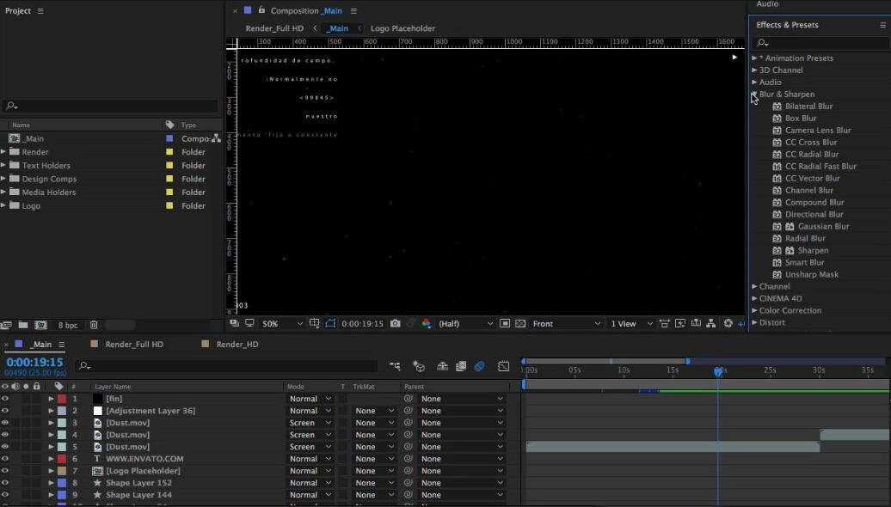891x507 pixels.
Task: Toggle visibility of WWW.ENVATO.COM text layer
Action: [5, 459]
